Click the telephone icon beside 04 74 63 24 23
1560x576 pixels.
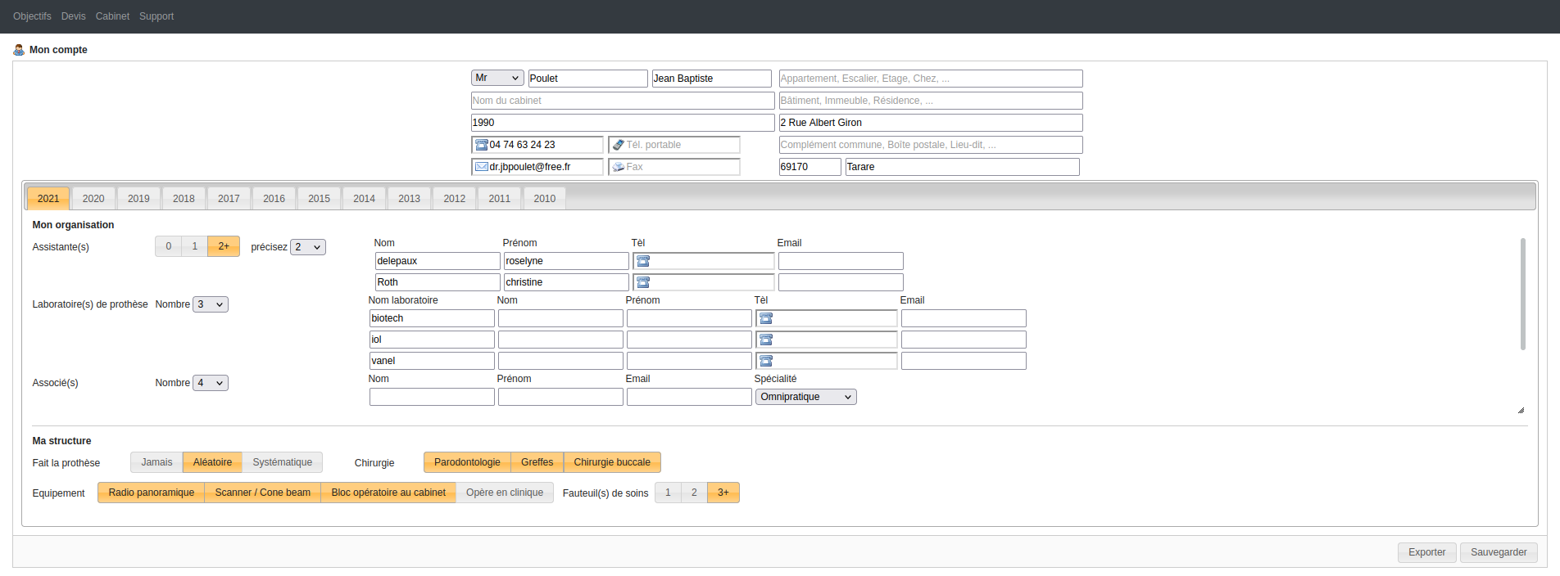482,145
